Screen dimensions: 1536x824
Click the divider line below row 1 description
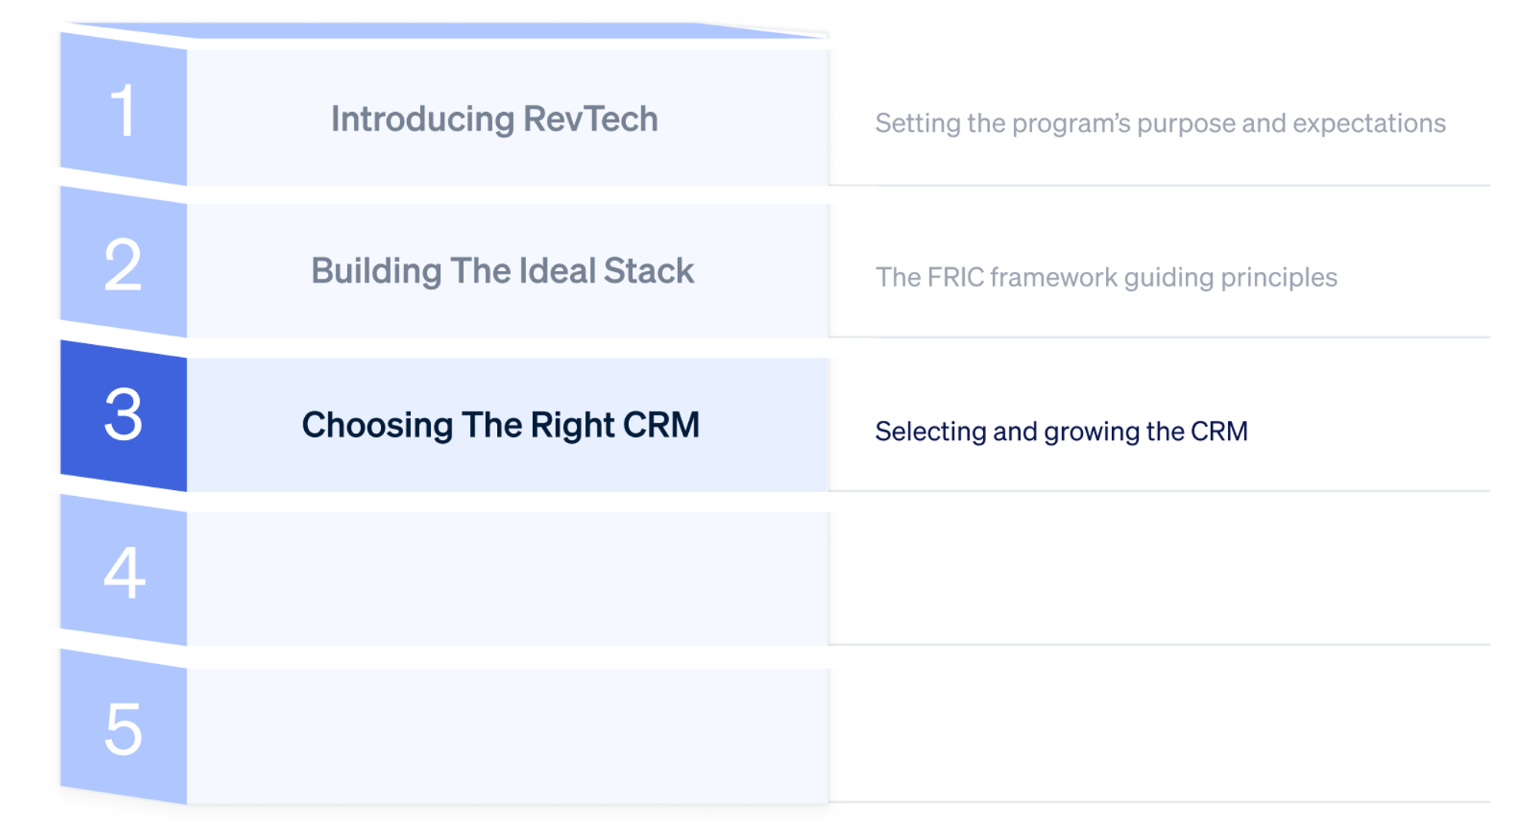1160,185
